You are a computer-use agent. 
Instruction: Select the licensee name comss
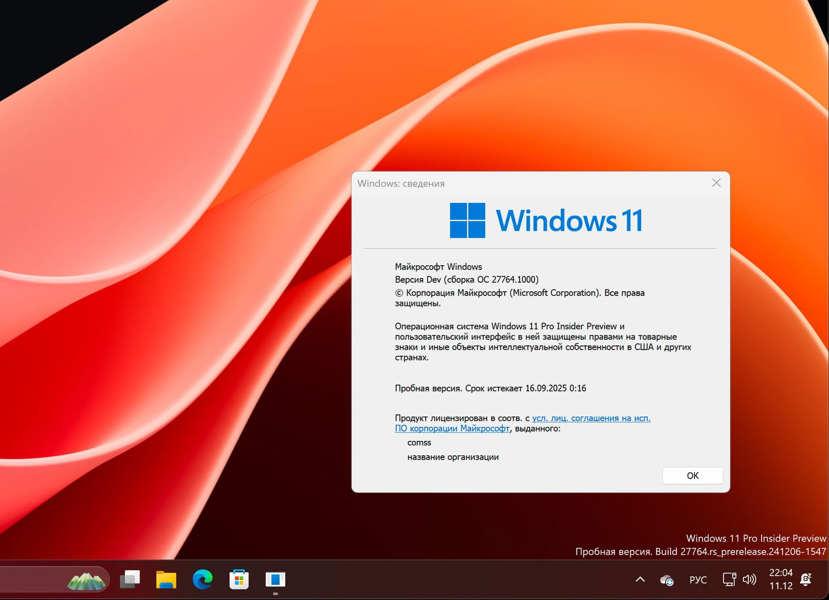point(419,443)
